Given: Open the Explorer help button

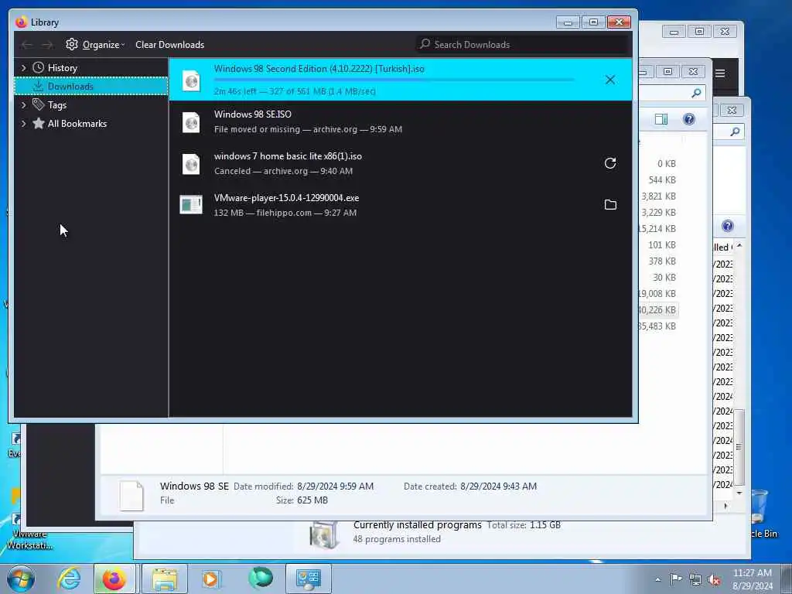Looking at the screenshot, I should (x=689, y=119).
